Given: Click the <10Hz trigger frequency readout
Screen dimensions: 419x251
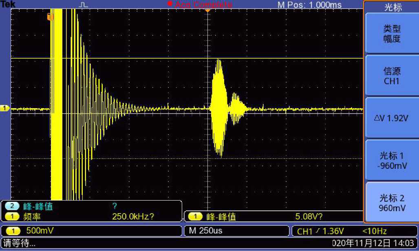Looking at the screenshot, I should coord(375,231).
